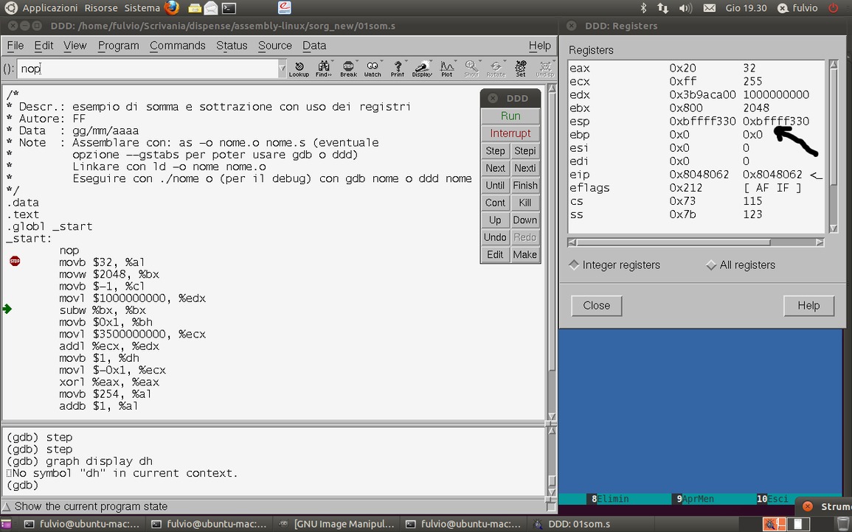Open the Program menu

pos(118,46)
